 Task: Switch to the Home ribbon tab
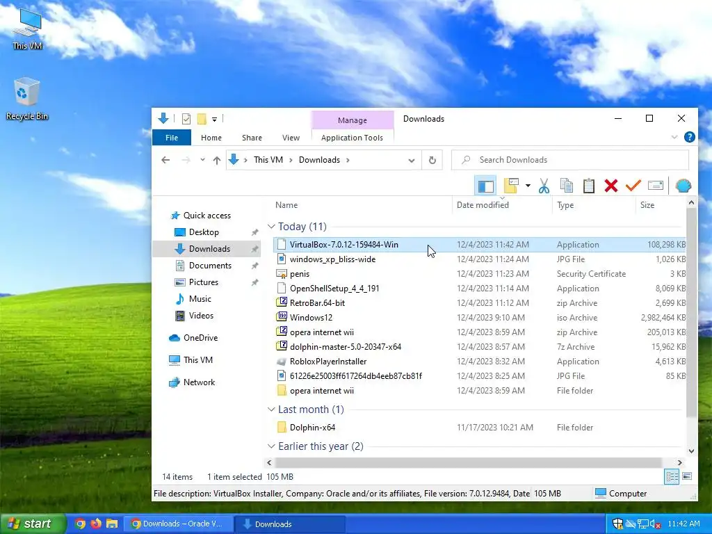211,138
